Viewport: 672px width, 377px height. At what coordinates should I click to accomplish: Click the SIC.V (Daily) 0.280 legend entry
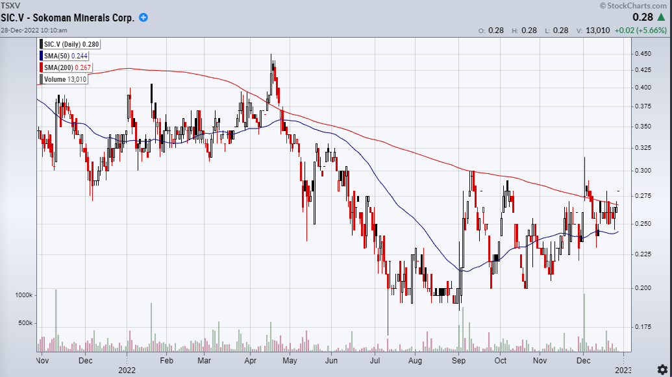70,44
